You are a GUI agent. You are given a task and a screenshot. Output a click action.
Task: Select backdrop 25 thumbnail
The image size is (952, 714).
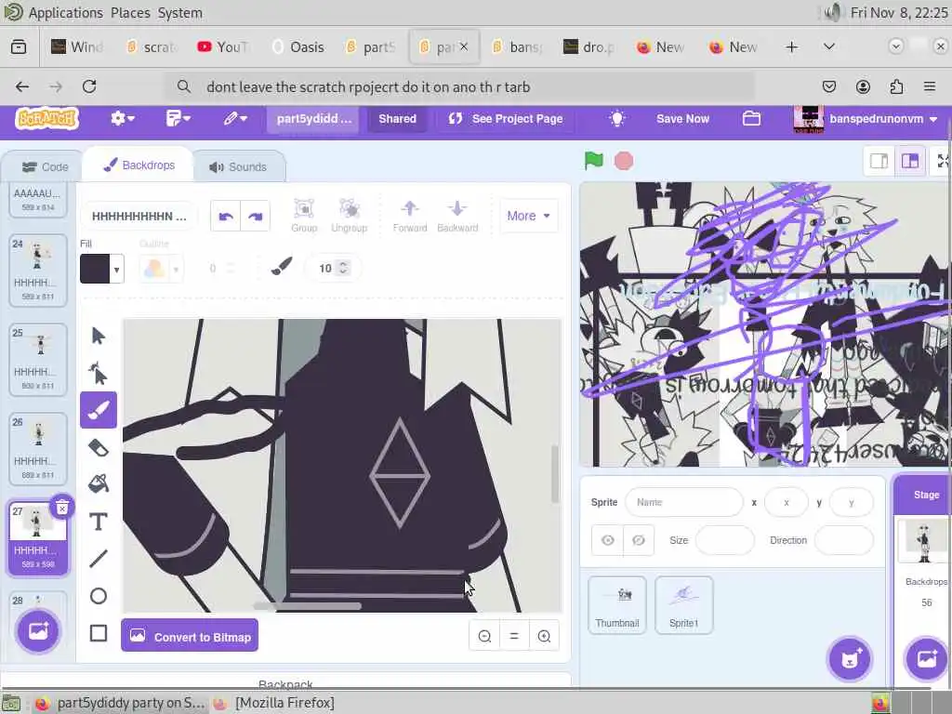click(x=37, y=360)
